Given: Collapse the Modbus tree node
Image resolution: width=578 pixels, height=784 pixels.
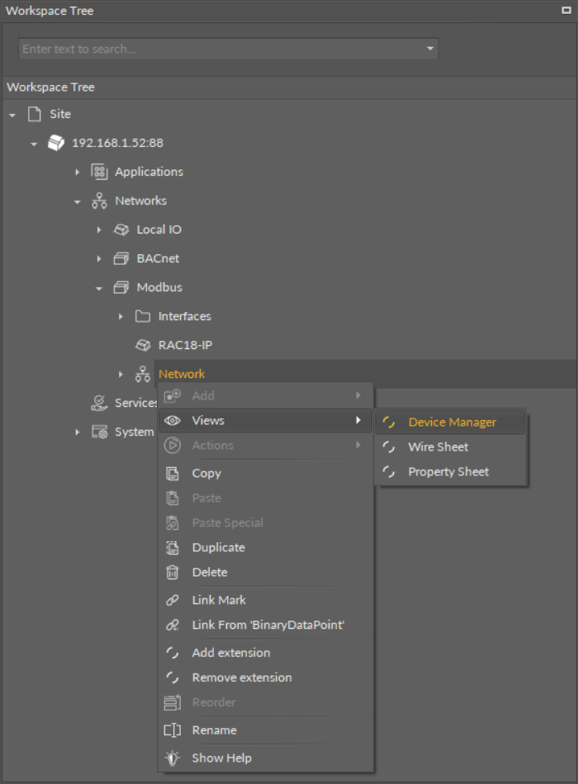Looking at the screenshot, I should tap(99, 288).
